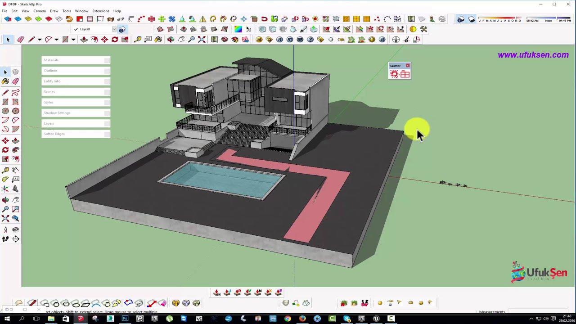Click the Skatter scatter icon

[x=394, y=74]
